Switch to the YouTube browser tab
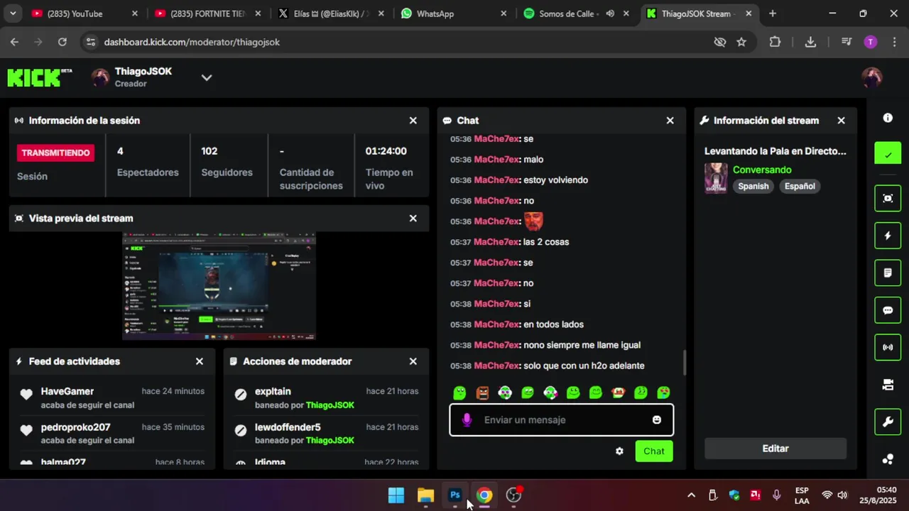 pyautogui.click(x=75, y=13)
